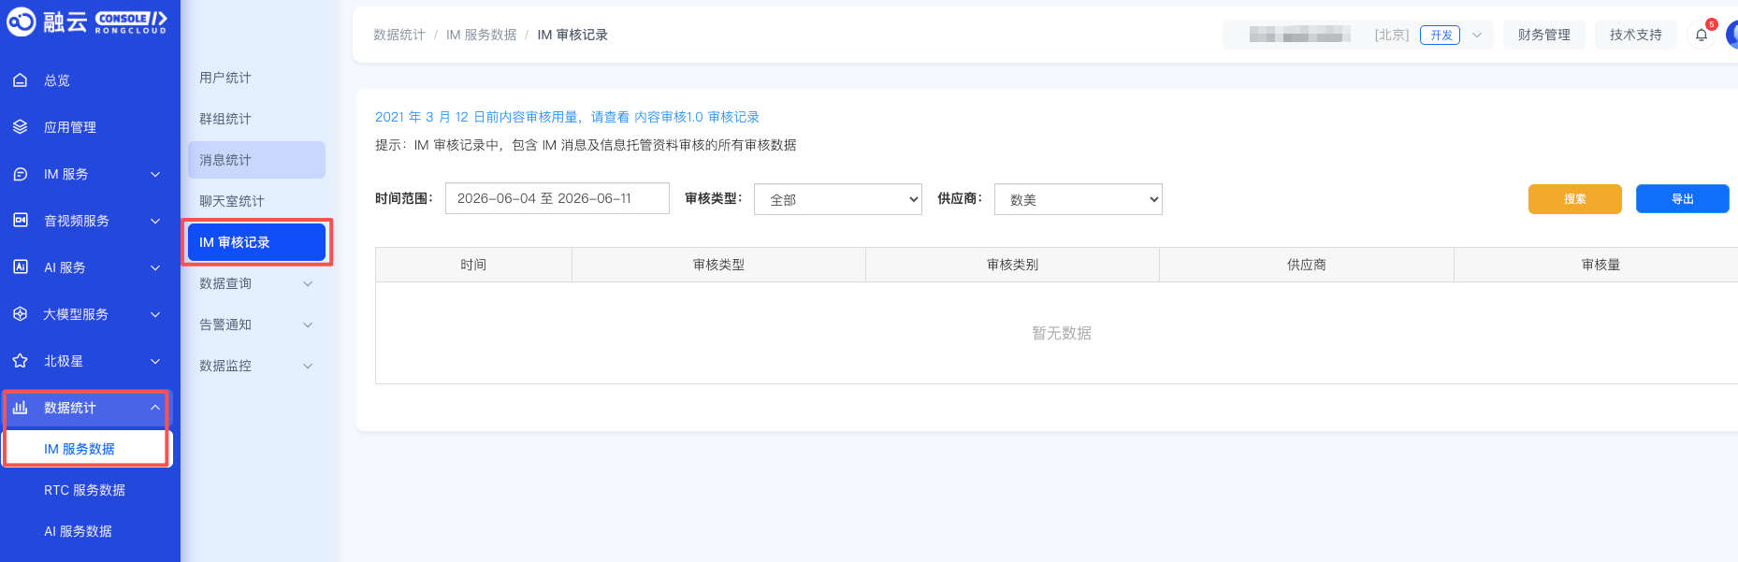Click the 时间 column header

(473, 265)
